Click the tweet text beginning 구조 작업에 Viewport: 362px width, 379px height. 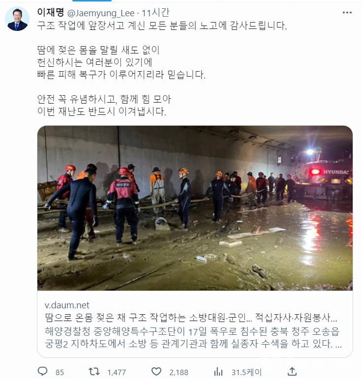pos(162,26)
